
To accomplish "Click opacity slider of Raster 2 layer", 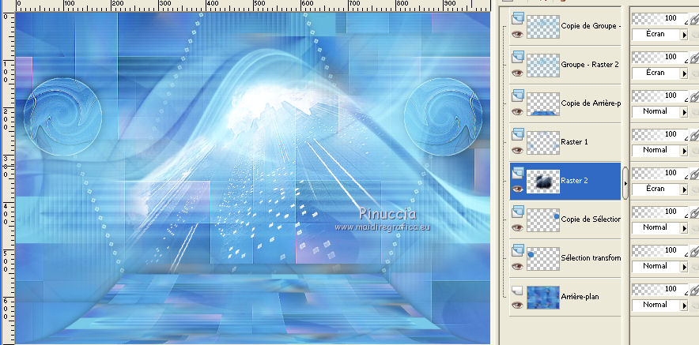I will 660,174.
